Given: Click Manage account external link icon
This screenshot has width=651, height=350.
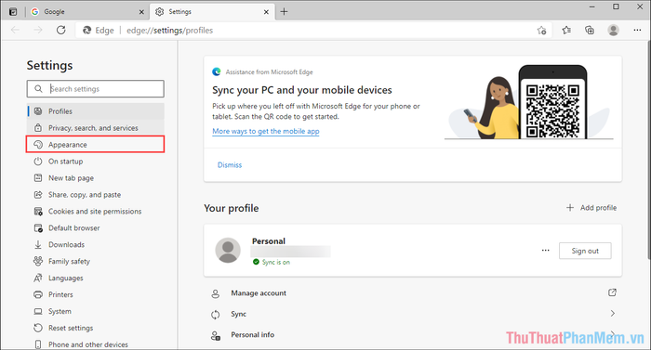Looking at the screenshot, I should coord(612,292).
